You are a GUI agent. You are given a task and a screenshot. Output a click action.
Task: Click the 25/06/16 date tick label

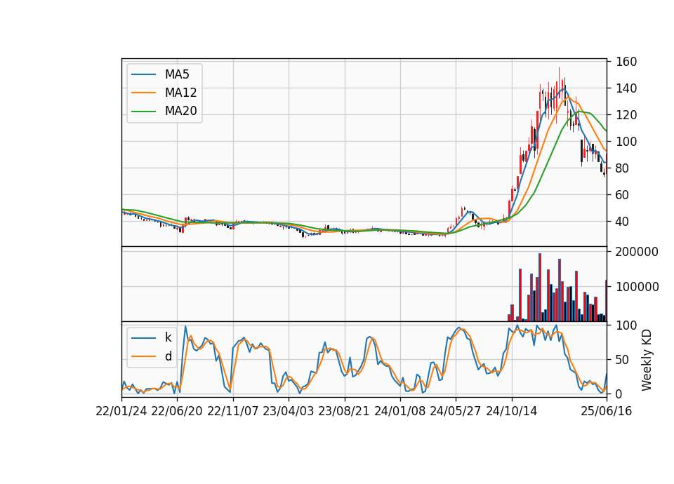(607, 411)
